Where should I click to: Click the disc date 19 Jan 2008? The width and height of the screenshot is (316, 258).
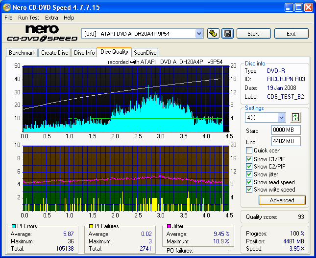pos(282,88)
